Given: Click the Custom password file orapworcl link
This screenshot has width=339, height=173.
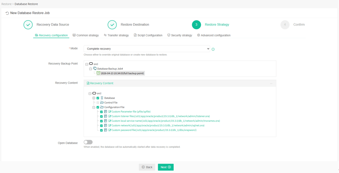Looking at the screenshot, I should [x=154, y=130].
